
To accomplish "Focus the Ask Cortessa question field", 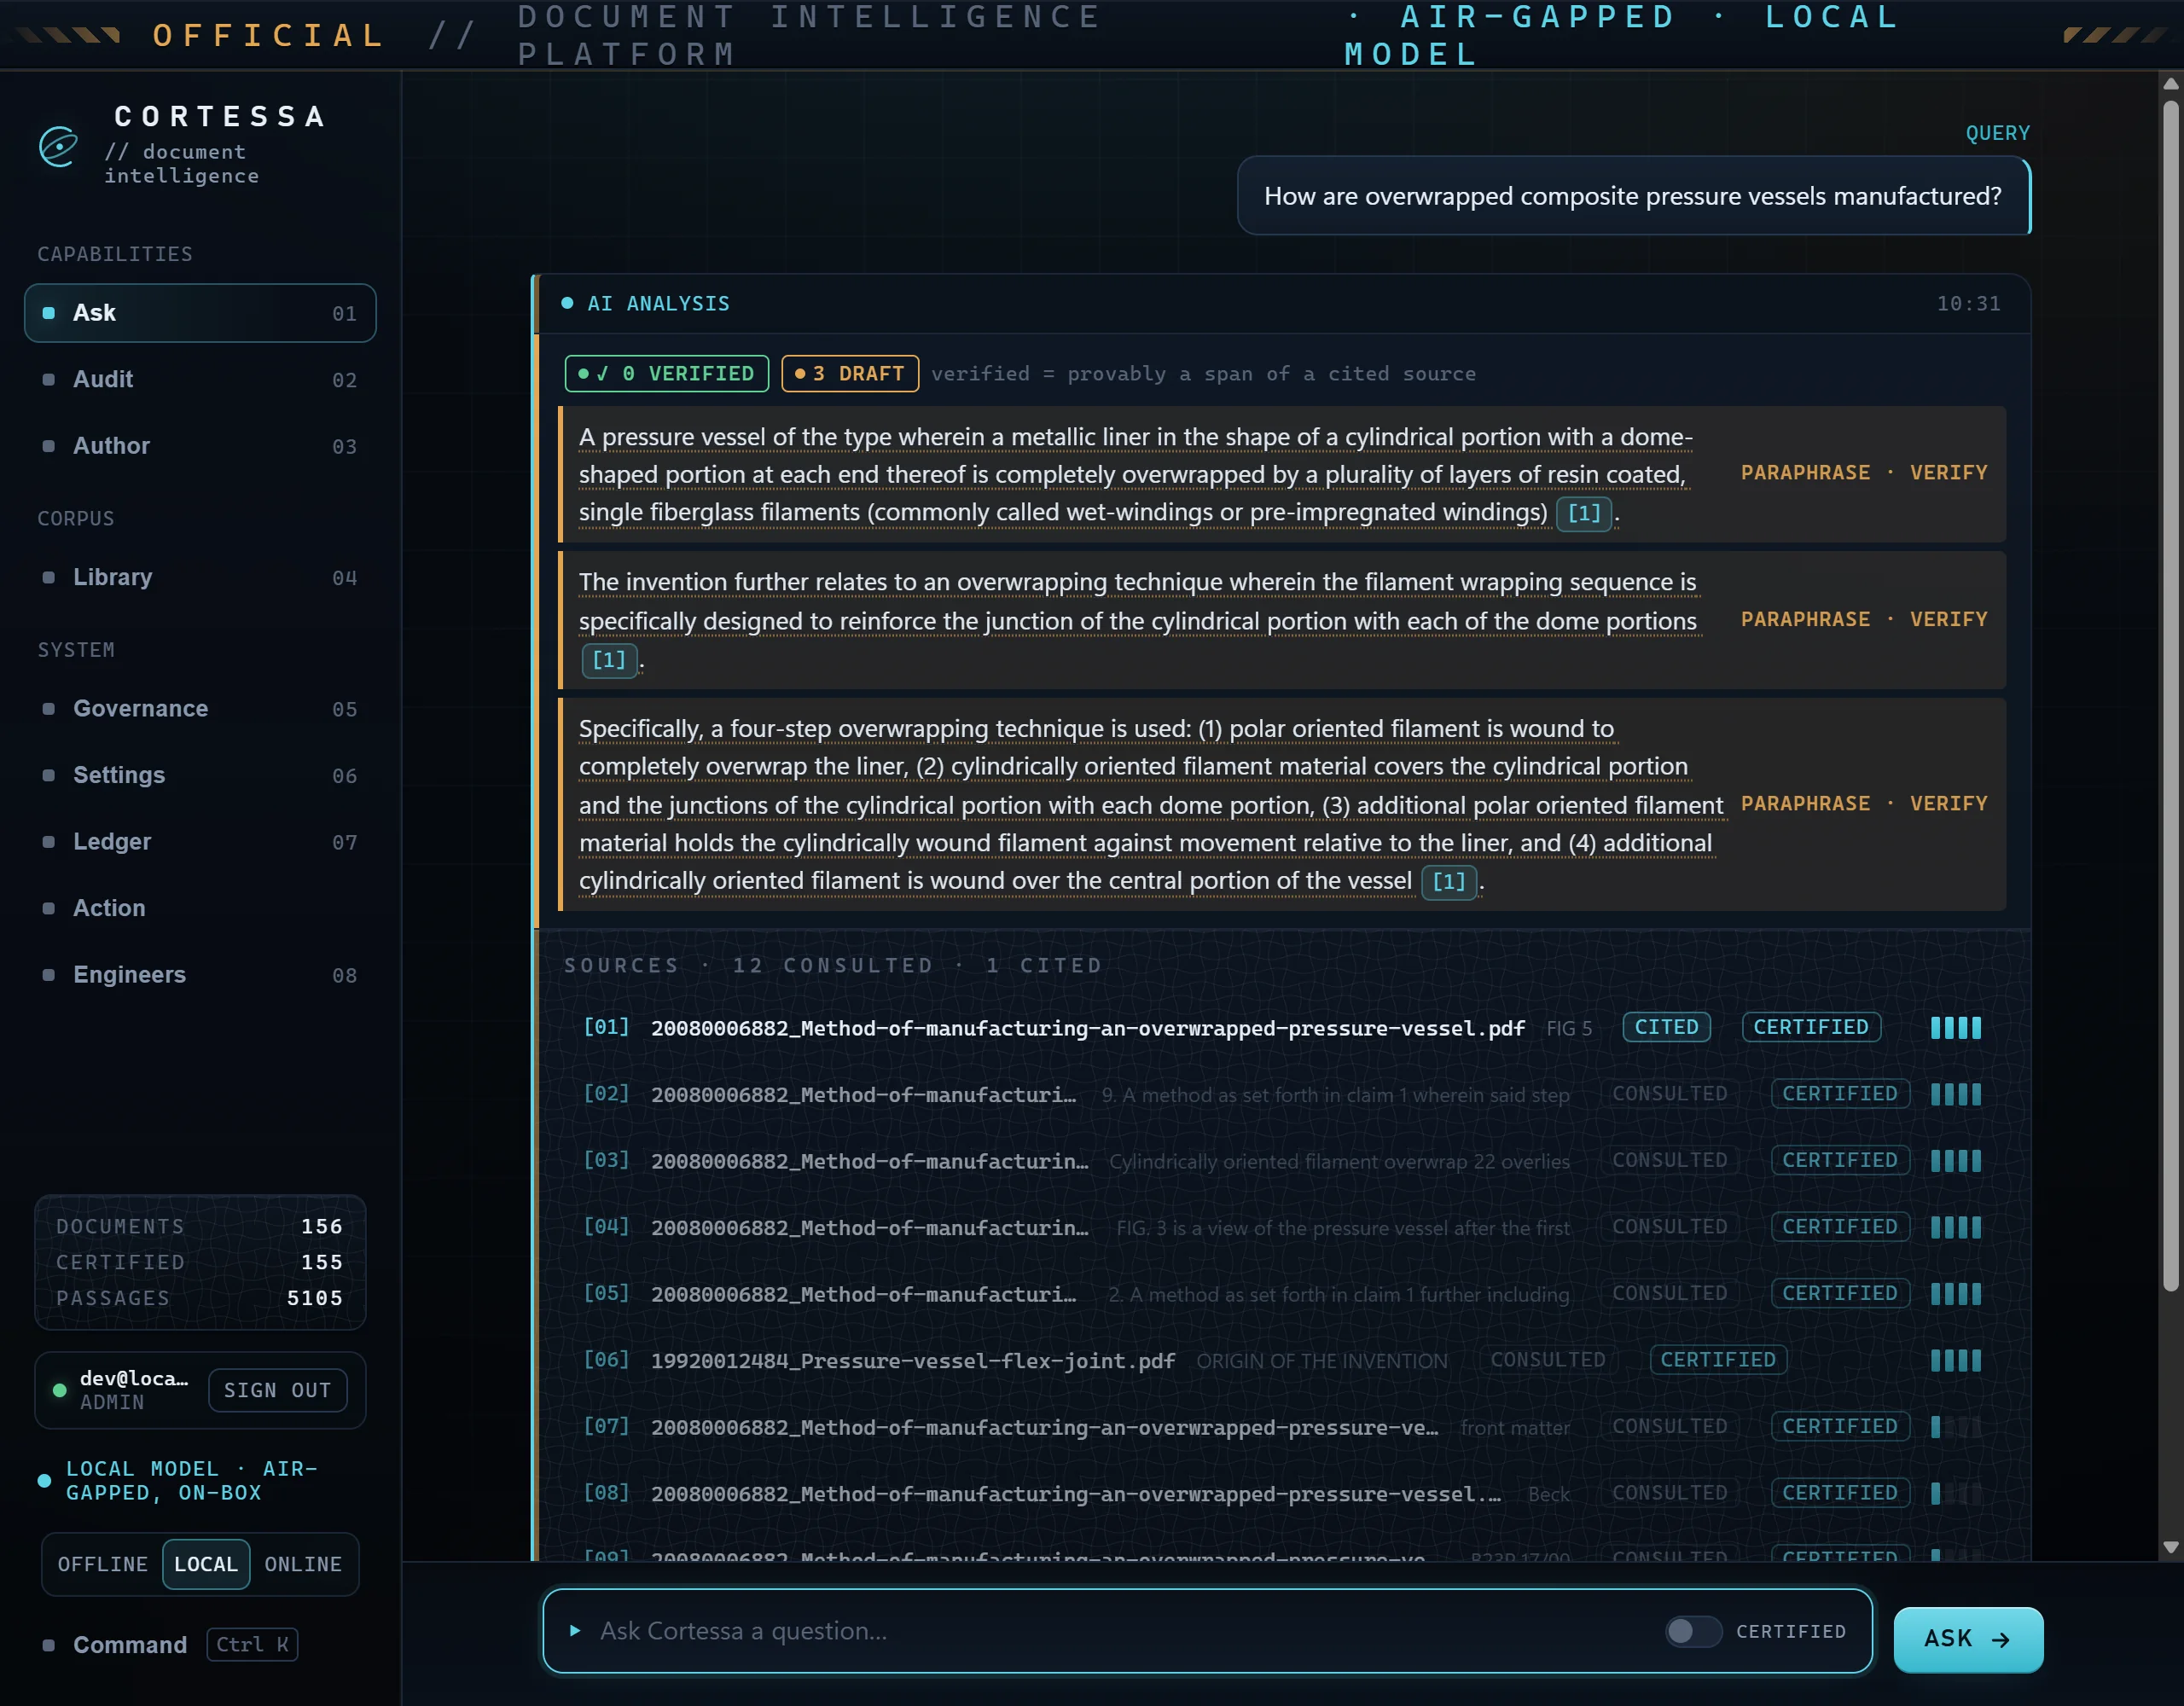I will click(x=1120, y=1631).
